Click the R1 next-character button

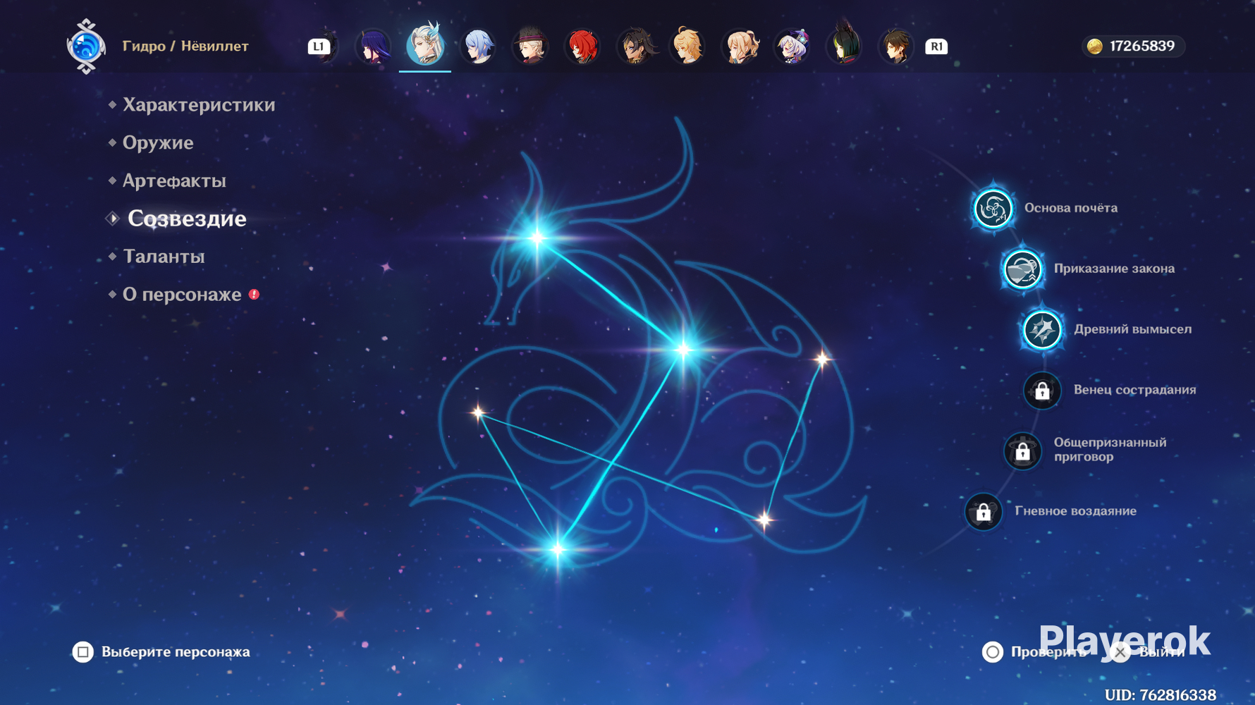(x=936, y=47)
